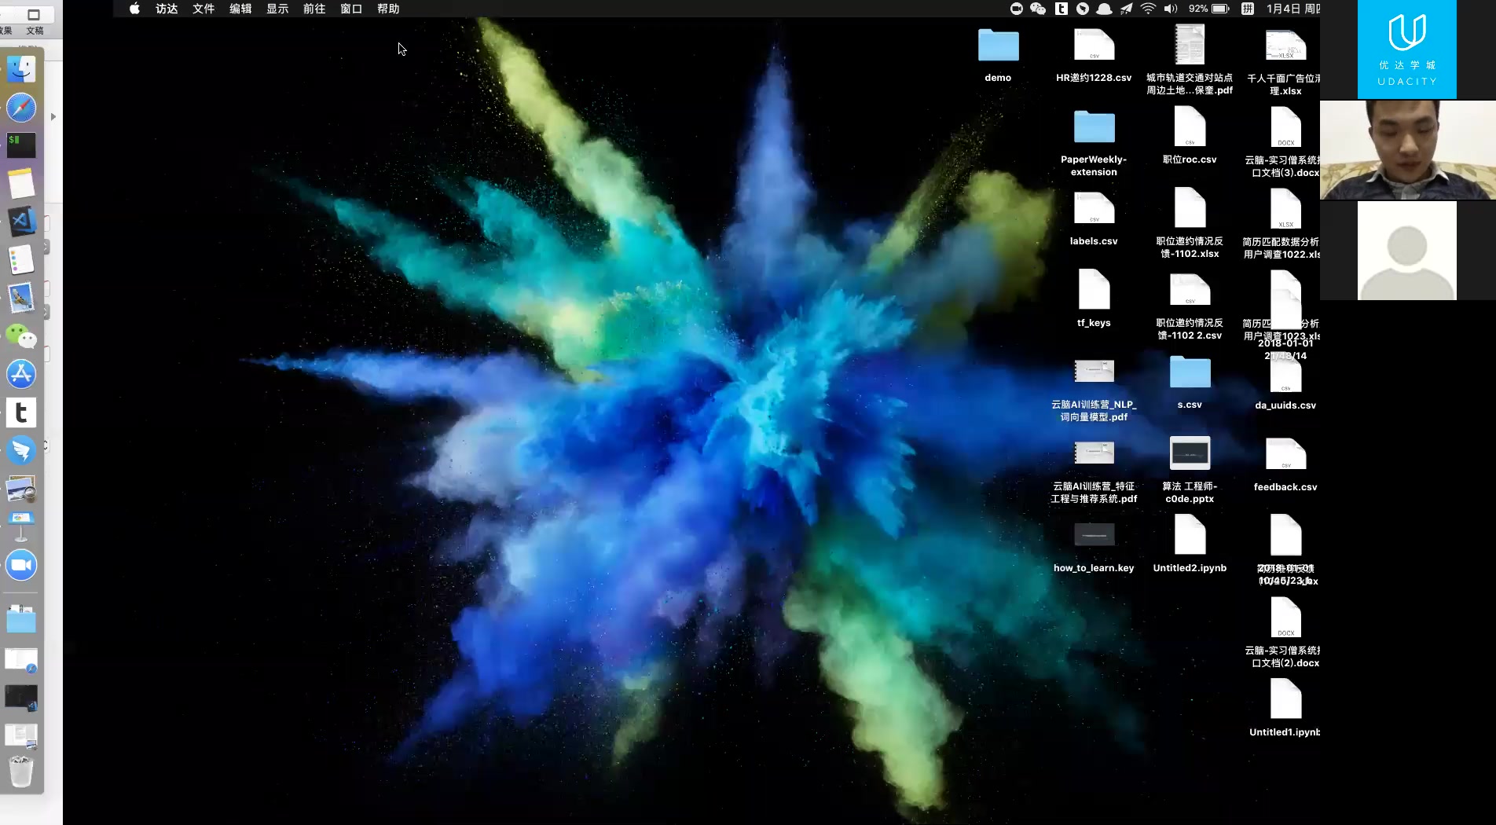Open the 前往 menu

point(314,9)
